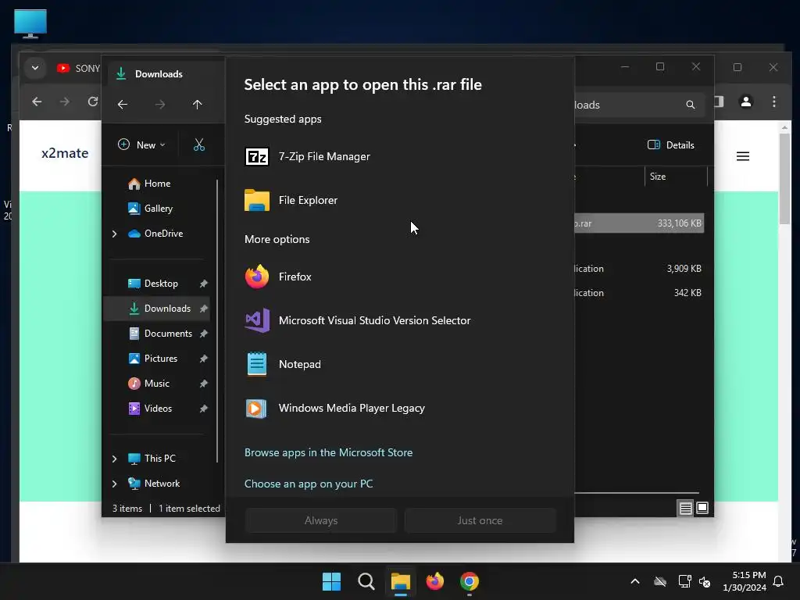This screenshot has height=600, width=800.
Task: Open Music quick access folder
Action: pos(149,384)
